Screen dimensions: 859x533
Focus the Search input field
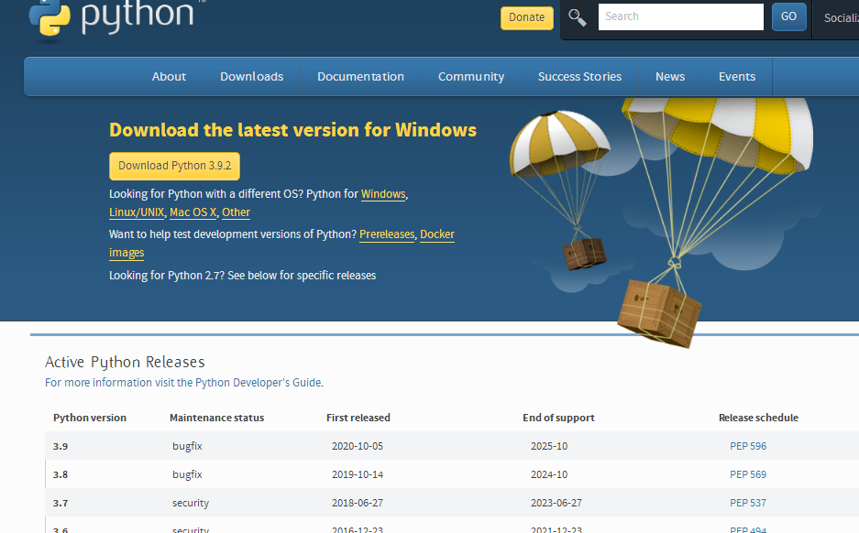(x=680, y=17)
